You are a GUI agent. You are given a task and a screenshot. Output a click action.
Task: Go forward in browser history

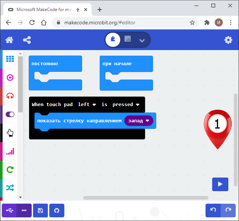(x=20, y=22)
